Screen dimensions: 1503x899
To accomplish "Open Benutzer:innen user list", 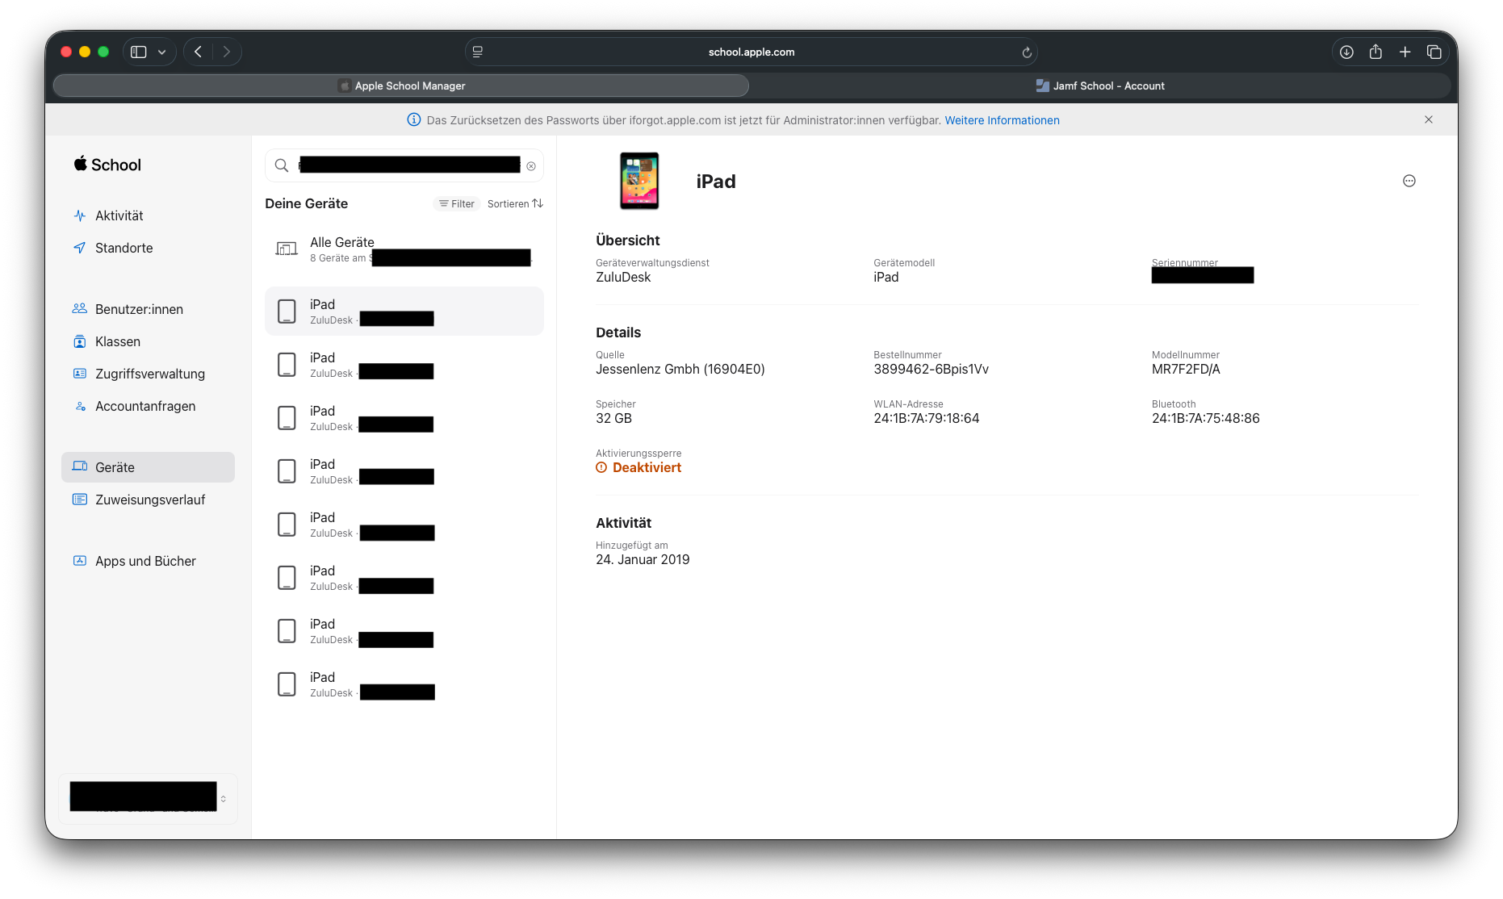I will (x=139, y=309).
